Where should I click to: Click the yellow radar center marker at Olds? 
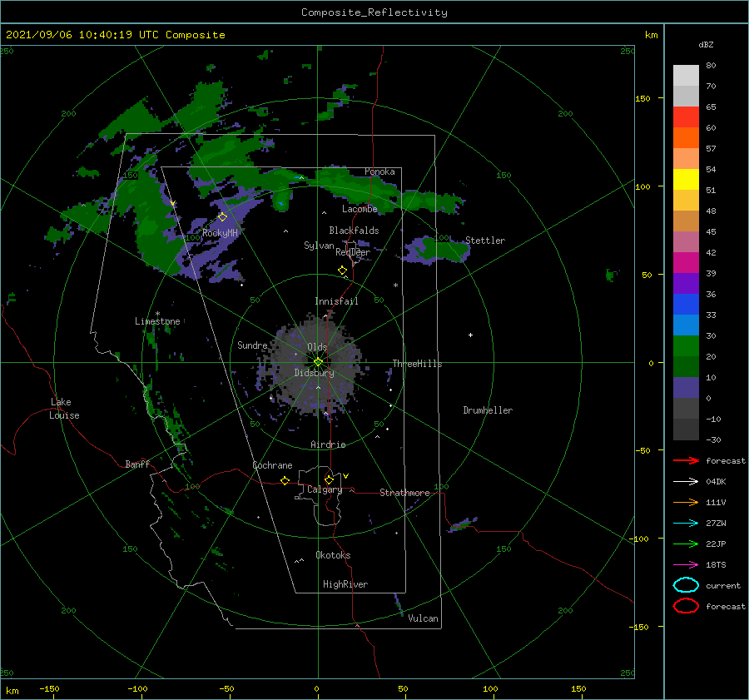click(x=318, y=362)
